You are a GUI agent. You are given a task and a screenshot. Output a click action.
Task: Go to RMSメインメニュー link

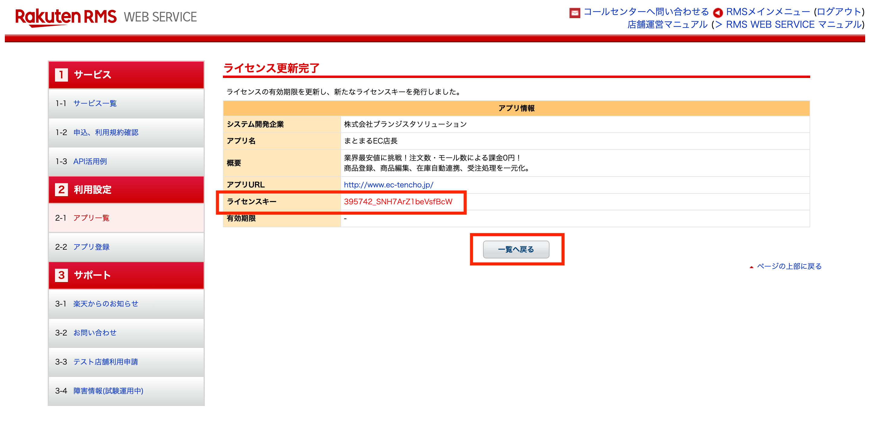[768, 12]
